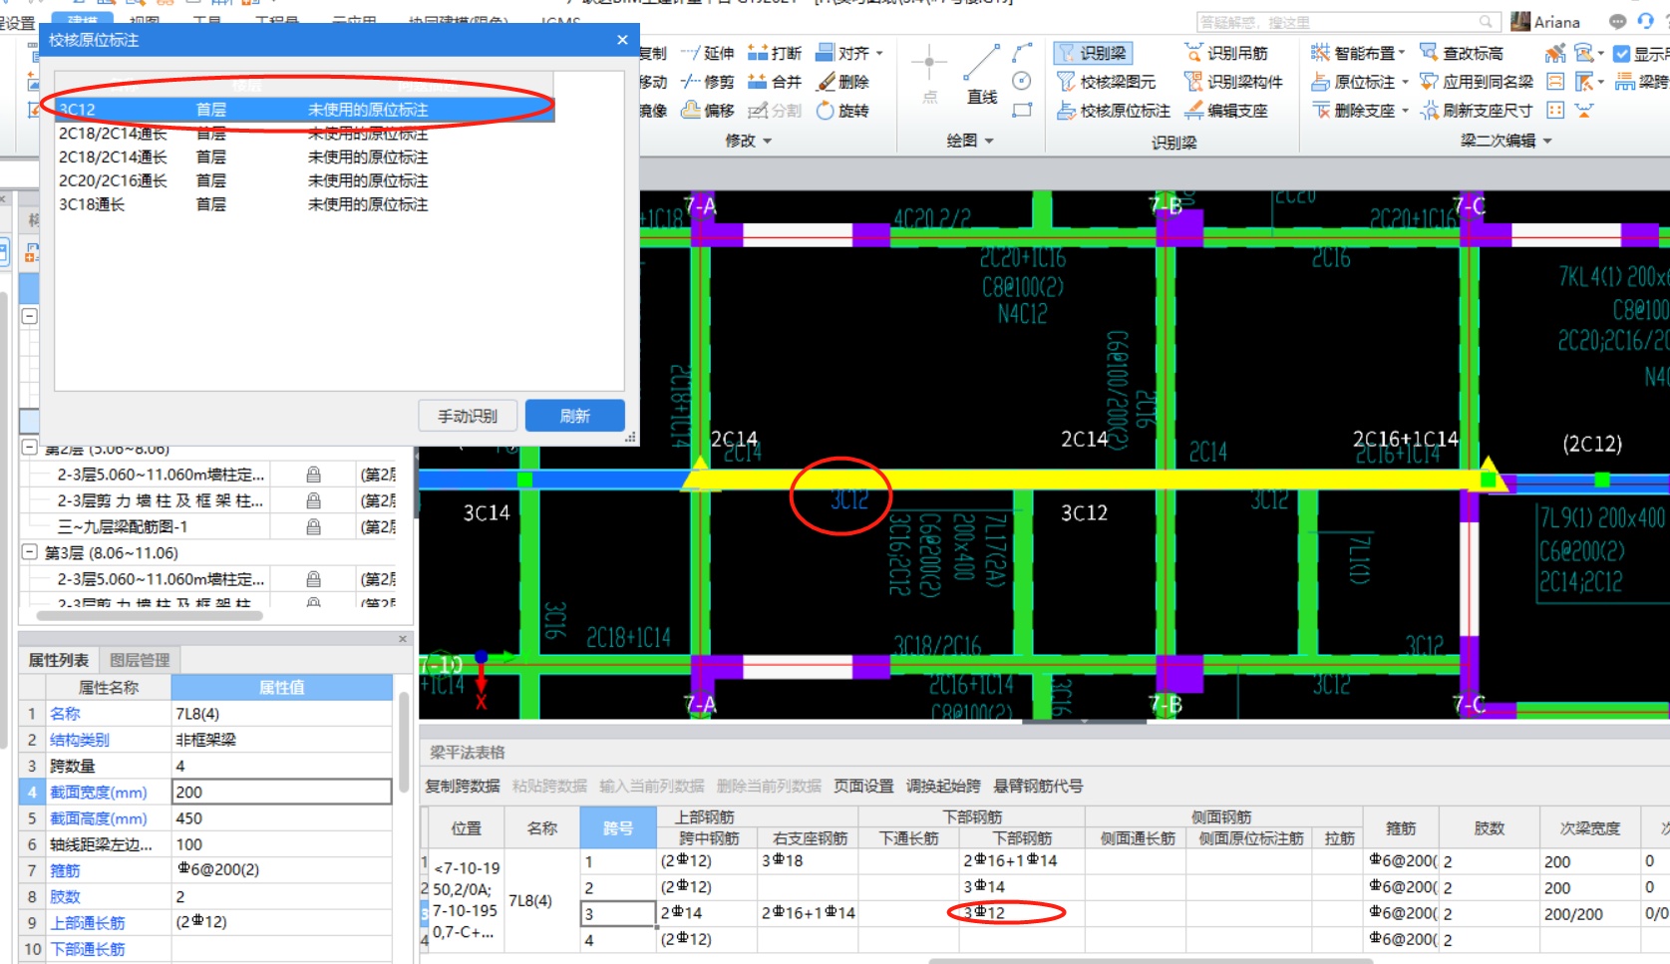This screenshot has height=964, width=1670.
Task: Click the 手动识别 button
Action: tap(468, 416)
